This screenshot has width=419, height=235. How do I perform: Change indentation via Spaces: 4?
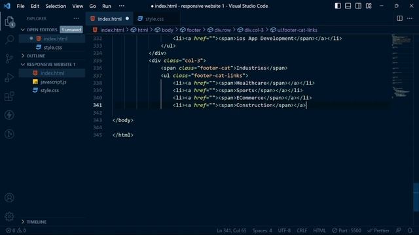click(262, 230)
